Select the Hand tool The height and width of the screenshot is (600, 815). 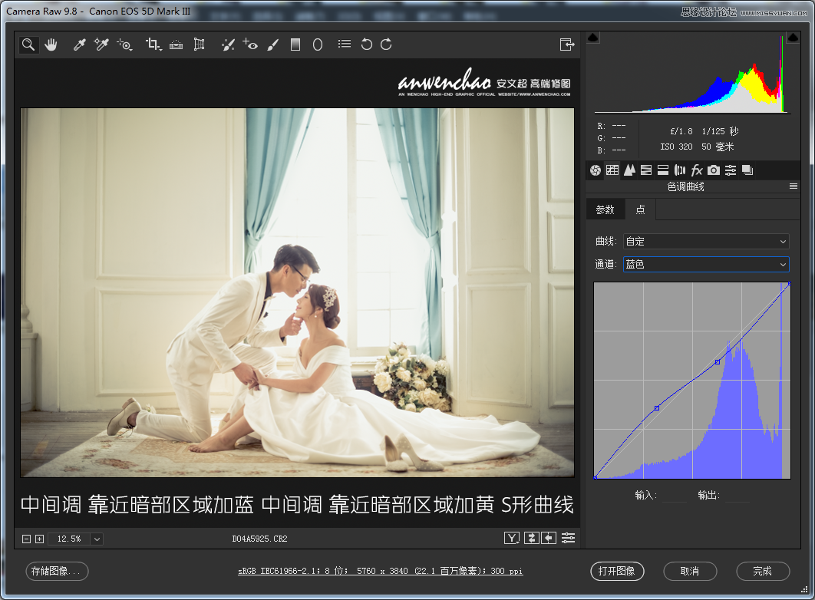pyautogui.click(x=51, y=45)
